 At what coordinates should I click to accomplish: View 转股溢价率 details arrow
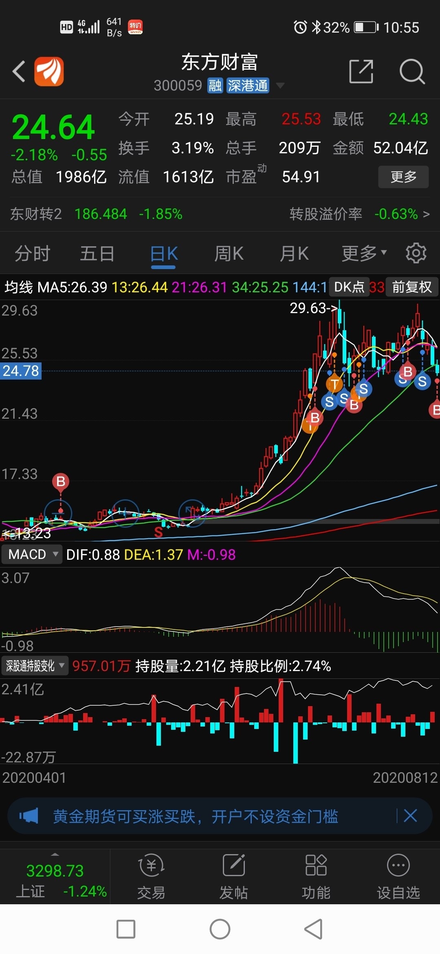coord(426,214)
